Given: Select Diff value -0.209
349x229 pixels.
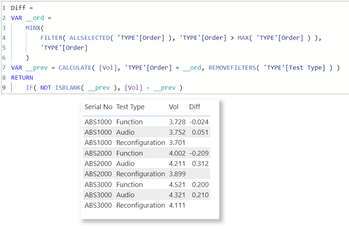Looking at the screenshot, I should pyautogui.click(x=199, y=153).
